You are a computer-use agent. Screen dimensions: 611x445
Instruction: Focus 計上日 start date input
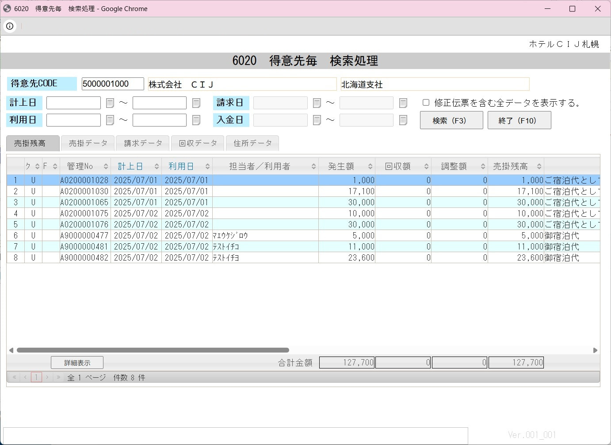pyautogui.click(x=73, y=103)
